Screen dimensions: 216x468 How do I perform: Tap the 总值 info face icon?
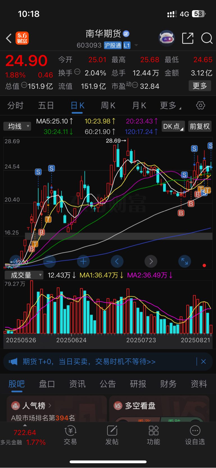point(24,85)
